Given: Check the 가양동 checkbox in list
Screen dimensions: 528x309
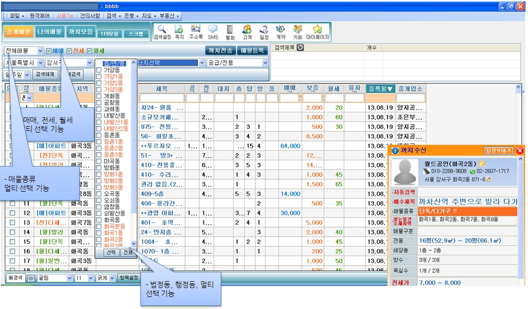Looking at the screenshot, I should point(99,70).
